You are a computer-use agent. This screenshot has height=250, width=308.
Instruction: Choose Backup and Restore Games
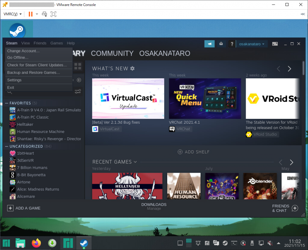[x=39, y=73]
